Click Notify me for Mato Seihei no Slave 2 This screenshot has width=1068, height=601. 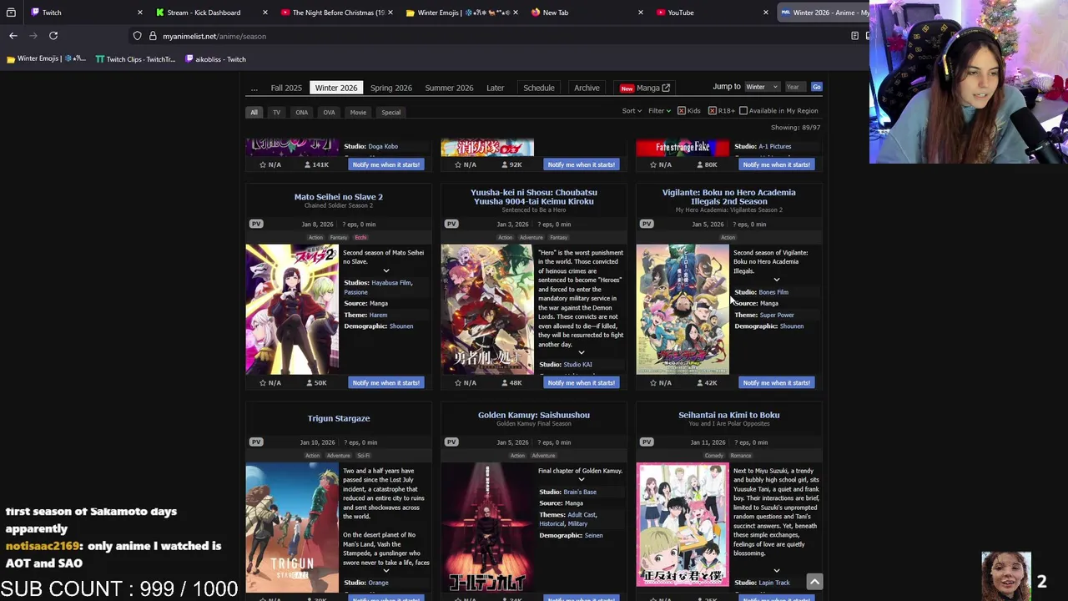[x=386, y=382]
